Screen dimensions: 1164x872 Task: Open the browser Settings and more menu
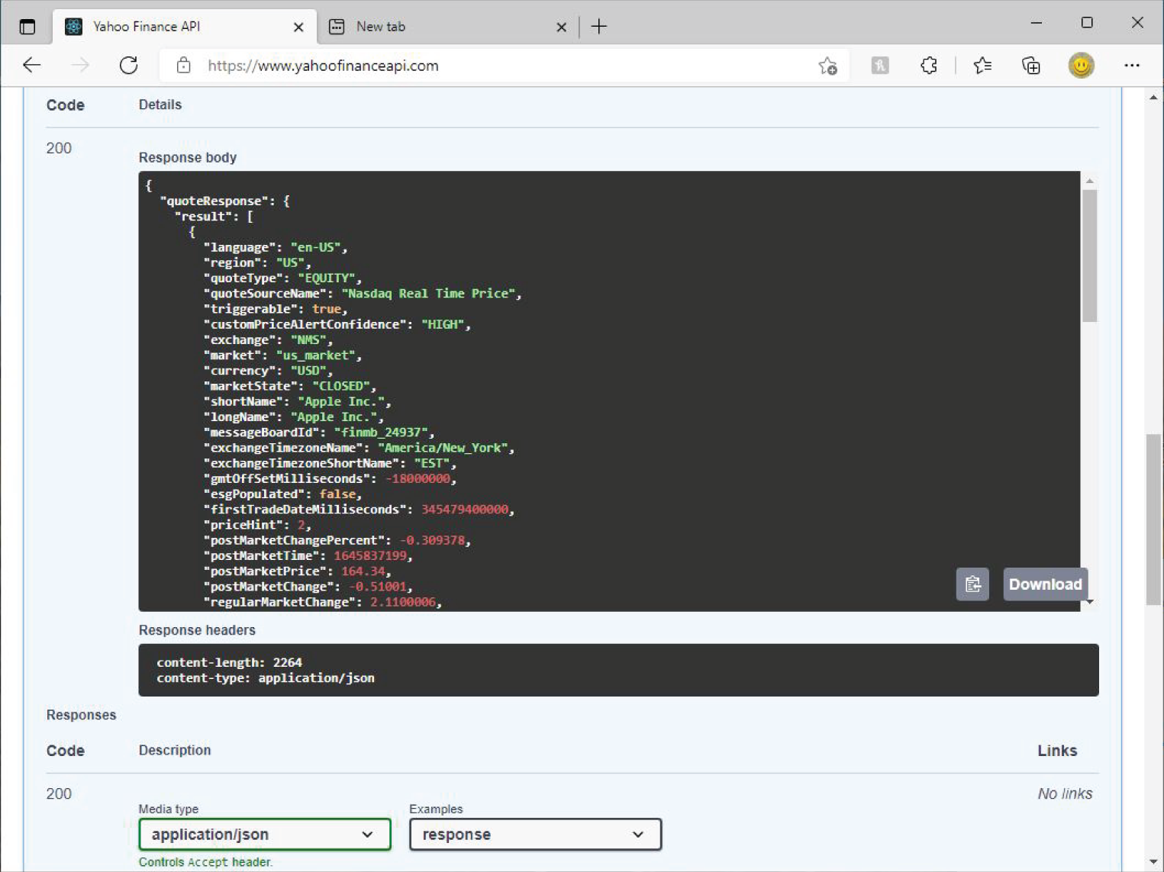point(1132,66)
